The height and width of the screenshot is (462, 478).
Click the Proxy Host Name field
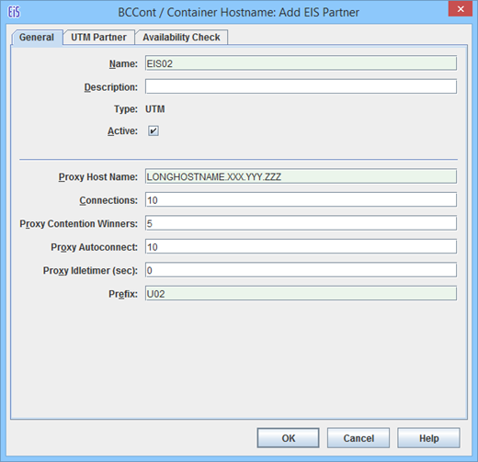(x=301, y=176)
